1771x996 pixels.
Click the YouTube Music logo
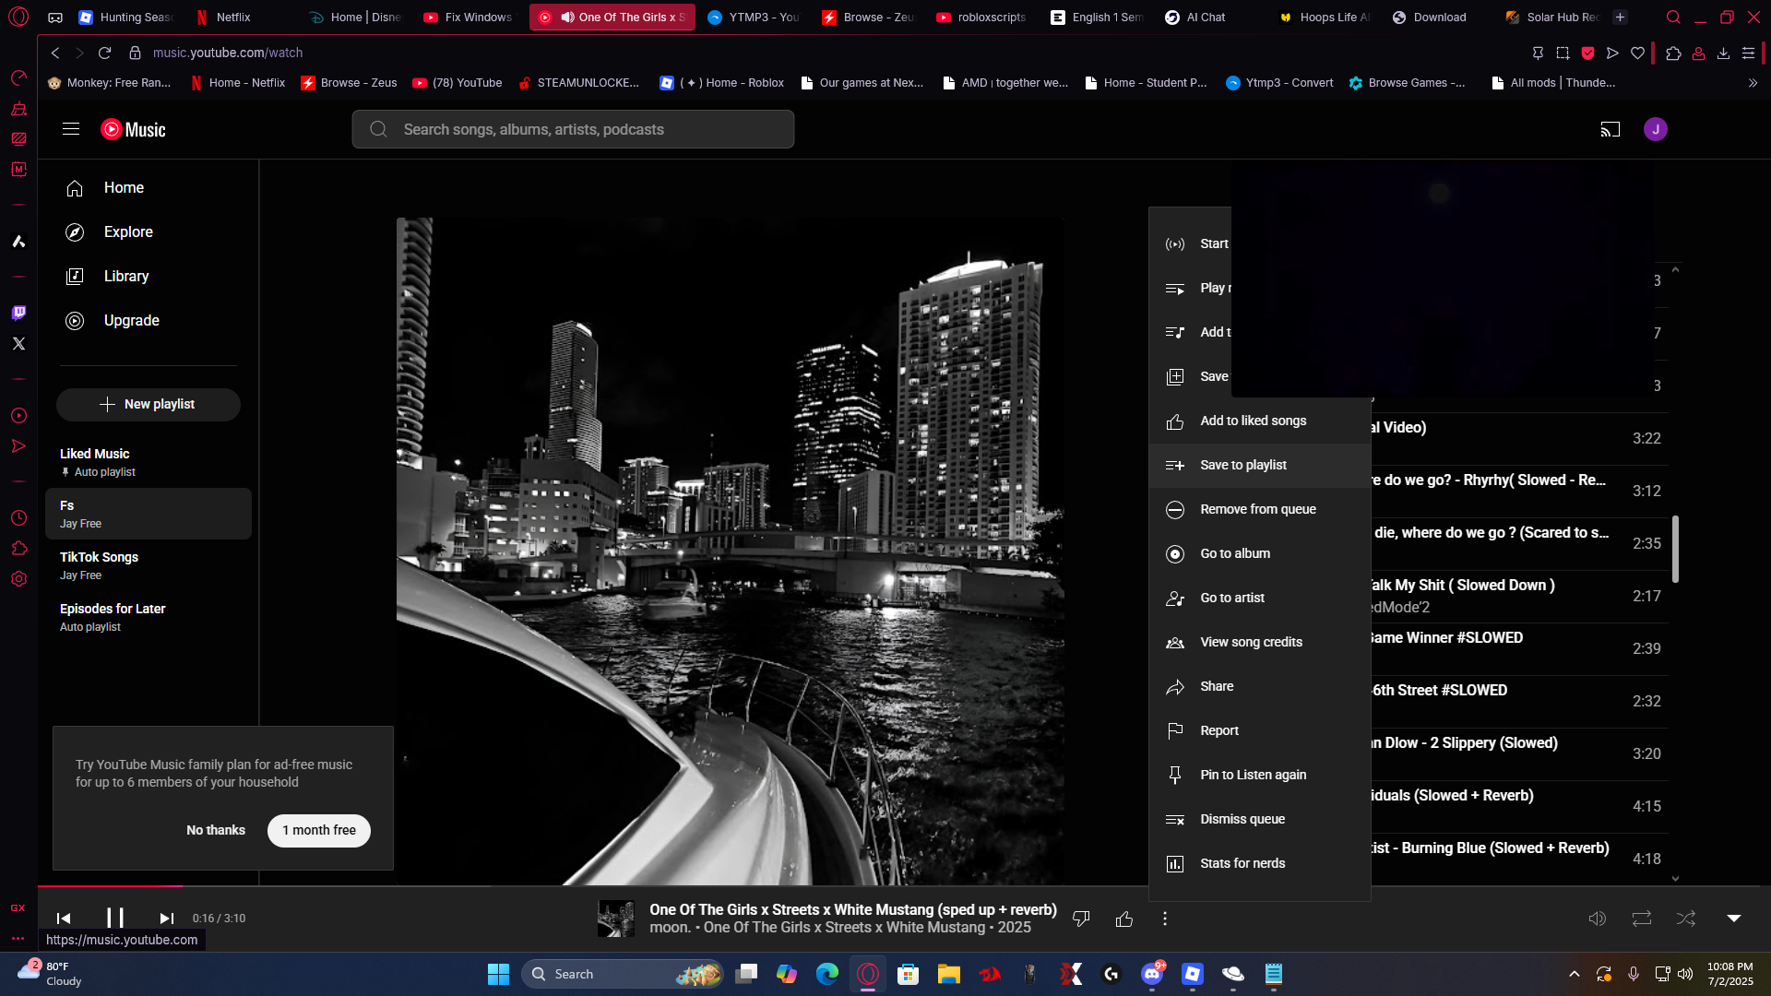(x=133, y=129)
